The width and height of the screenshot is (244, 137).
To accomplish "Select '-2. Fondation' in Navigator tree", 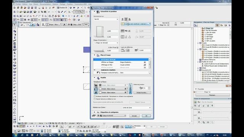I will coord(209,35).
